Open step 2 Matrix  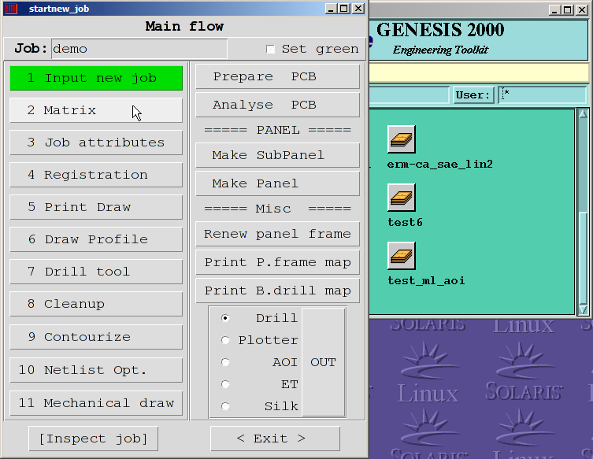[96, 110]
